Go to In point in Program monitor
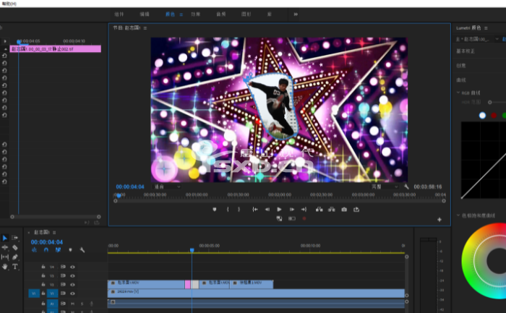The image size is (506, 313). pos(255,210)
